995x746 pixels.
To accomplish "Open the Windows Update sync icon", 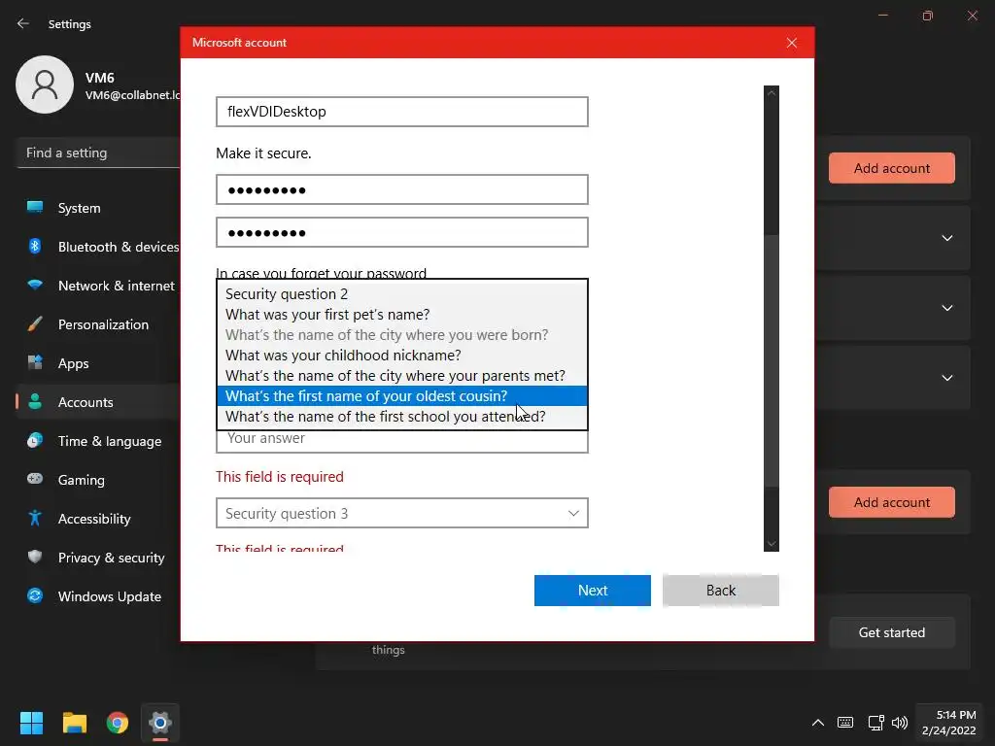I will pyautogui.click(x=35, y=595).
